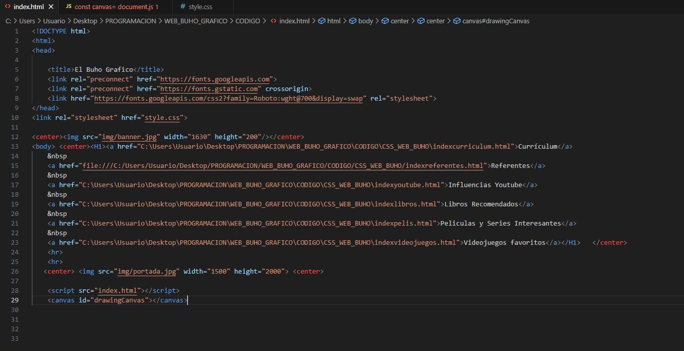Click the HTML file icon on index.html tab
Image resolution: width=684 pixels, height=351 pixels.
tap(7, 7)
